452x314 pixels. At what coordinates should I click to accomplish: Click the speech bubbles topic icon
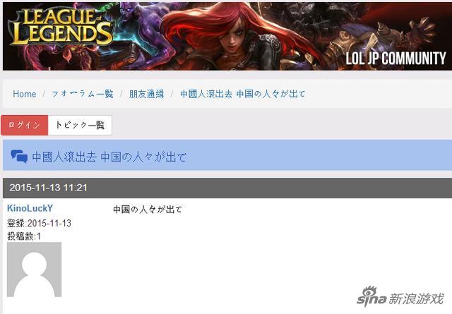pos(19,157)
